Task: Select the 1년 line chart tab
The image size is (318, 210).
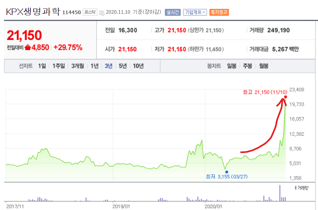Action: pyautogui.click(x=94, y=66)
